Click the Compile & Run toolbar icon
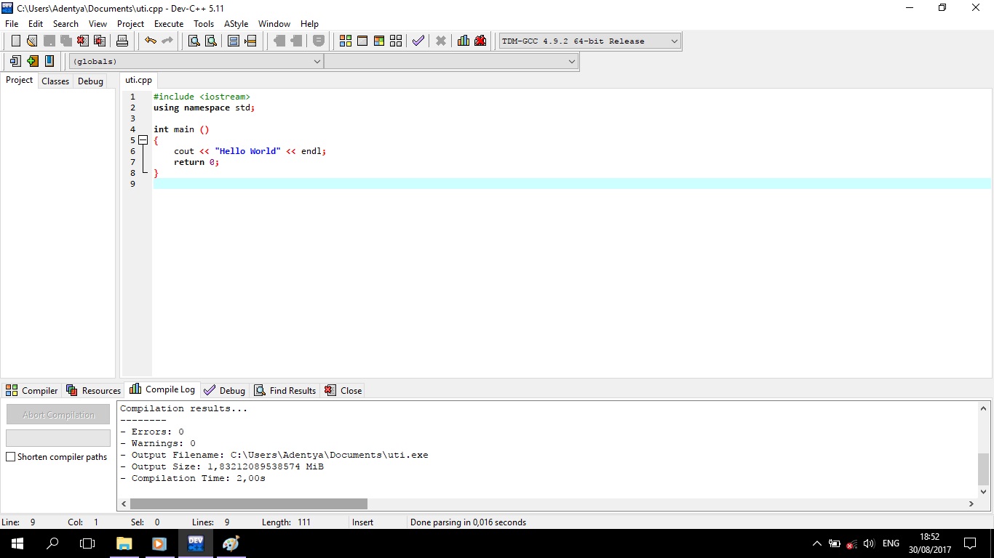 [379, 41]
